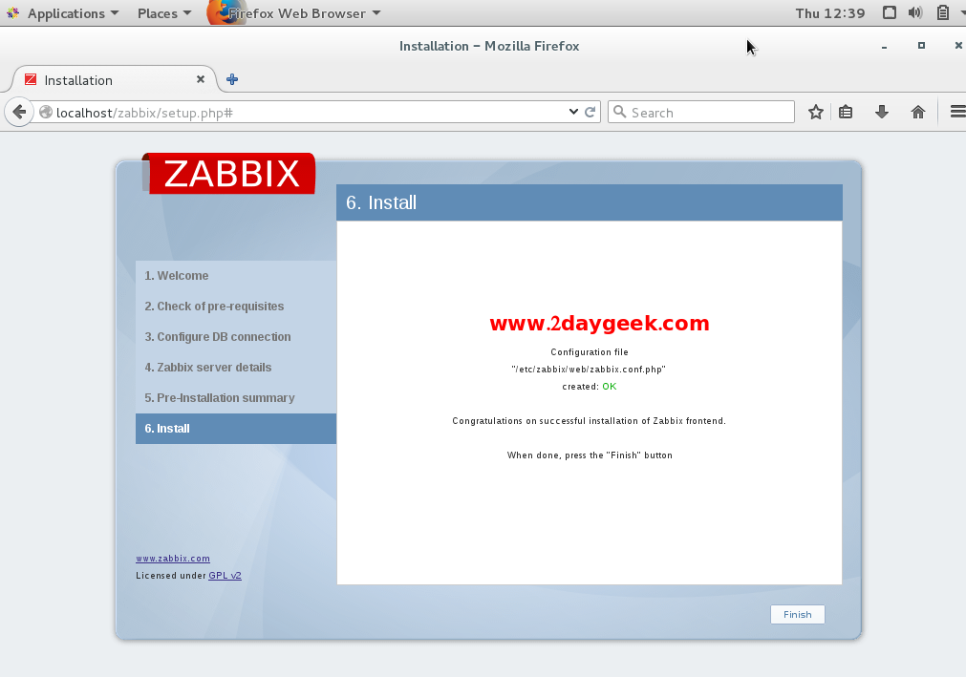Go back with the browser back arrow
The height and width of the screenshot is (677, 966).
click(19, 112)
